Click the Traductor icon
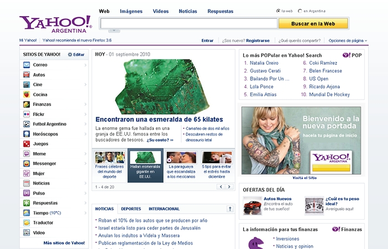 (27, 223)
